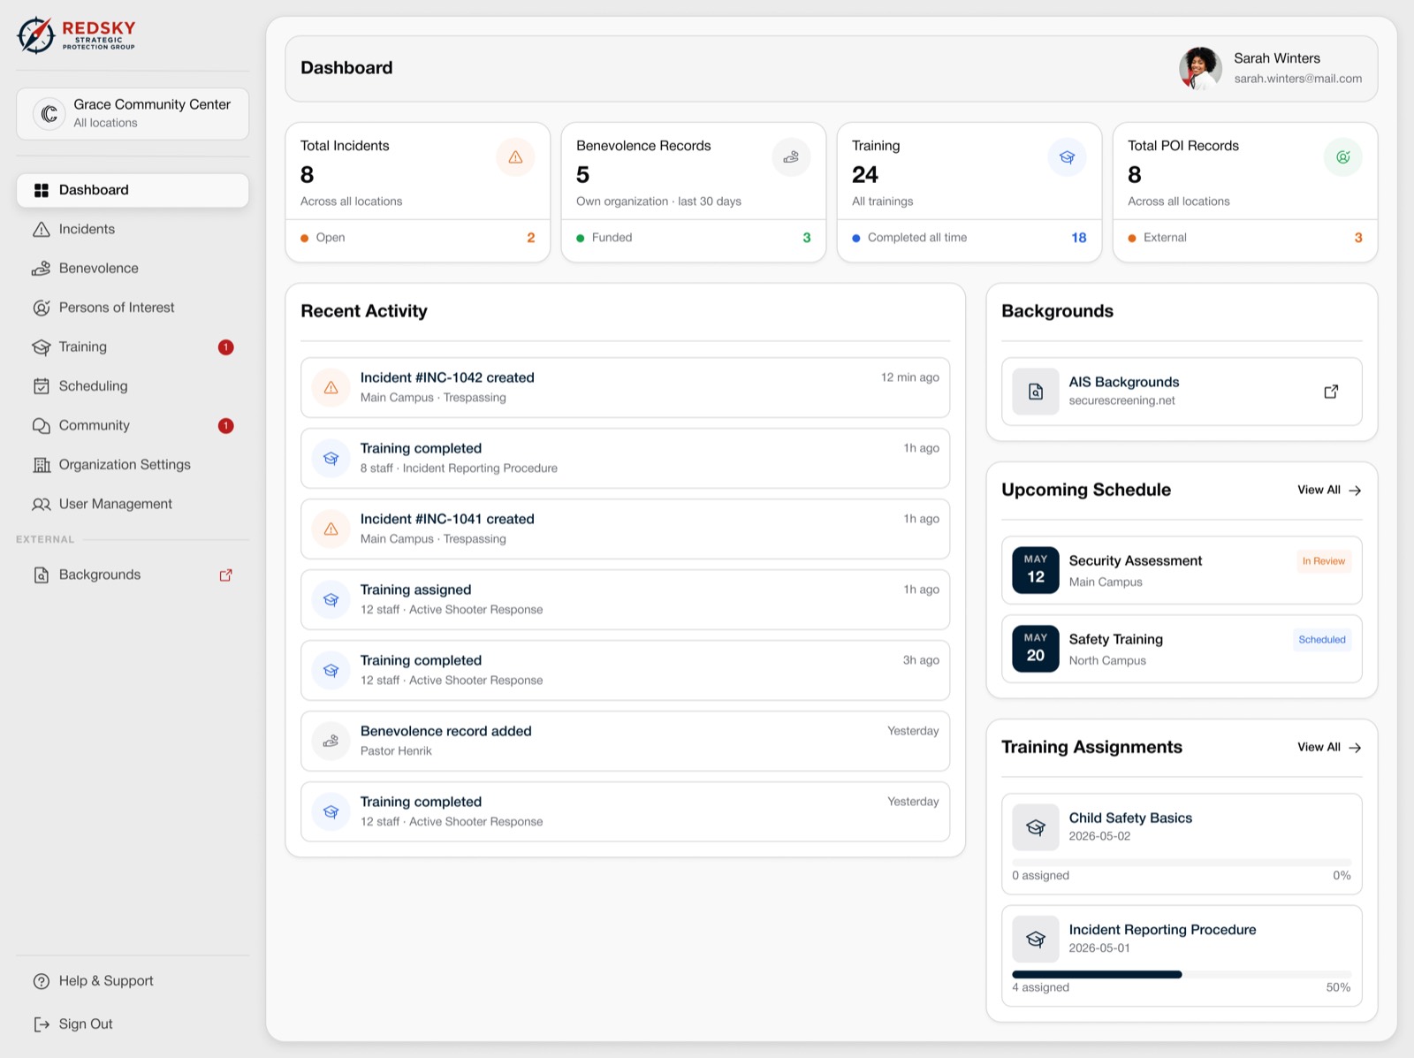
Task: Click the External POI count row
Action: (1244, 238)
